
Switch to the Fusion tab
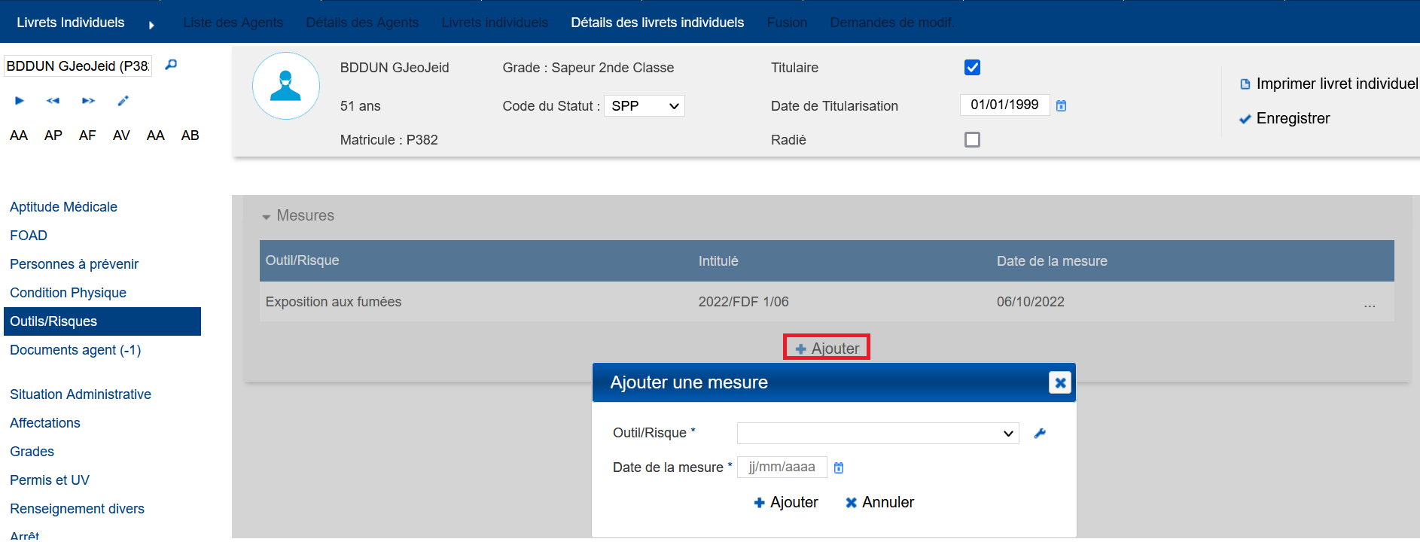(x=787, y=23)
